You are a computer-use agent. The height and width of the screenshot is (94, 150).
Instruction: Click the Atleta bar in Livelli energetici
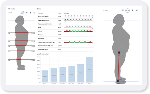tap(89, 70)
